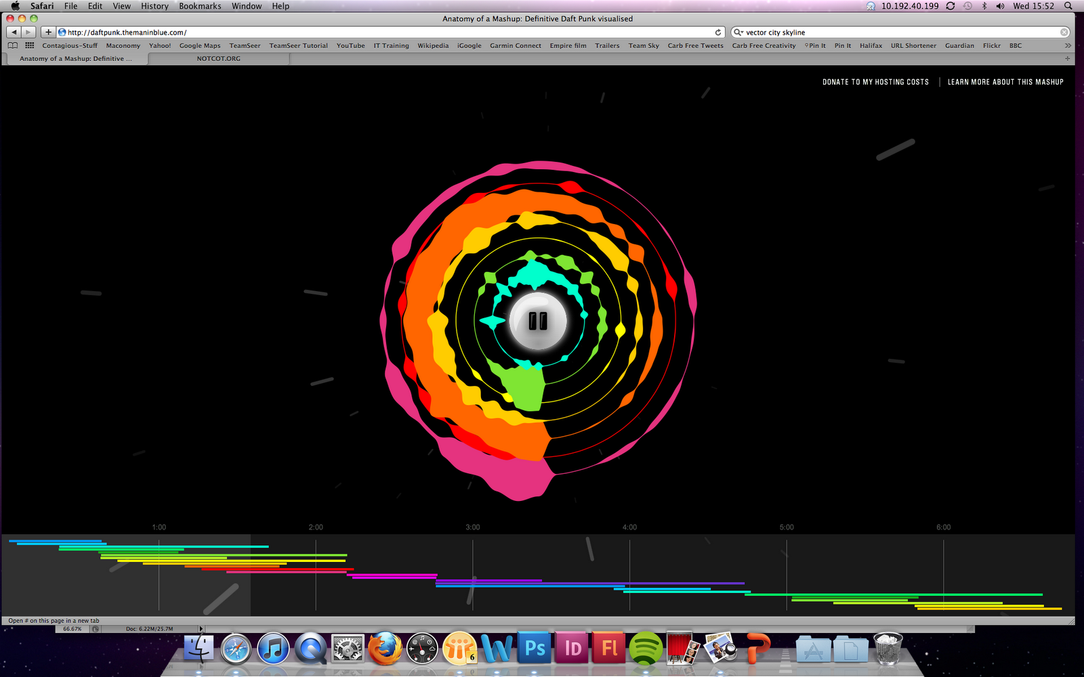Jump to the 2:00 mark on the timeline
This screenshot has width=1084, height=677.
(316, 527)
